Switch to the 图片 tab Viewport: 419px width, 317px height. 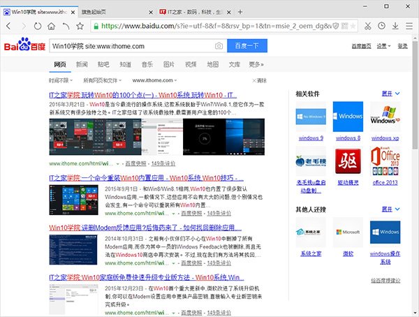pyautogui.click(x=169, y=64)
